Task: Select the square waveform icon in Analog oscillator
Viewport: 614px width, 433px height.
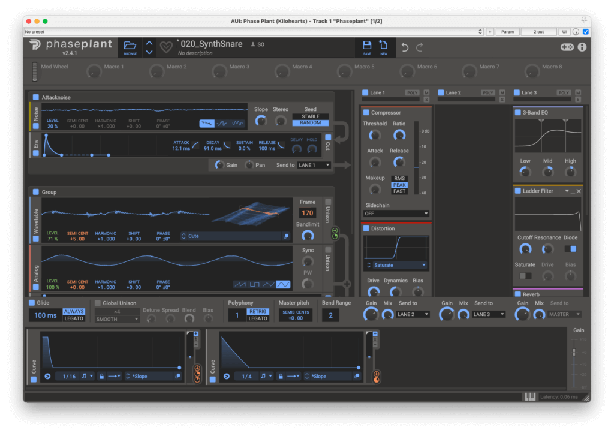Action: 254,284
